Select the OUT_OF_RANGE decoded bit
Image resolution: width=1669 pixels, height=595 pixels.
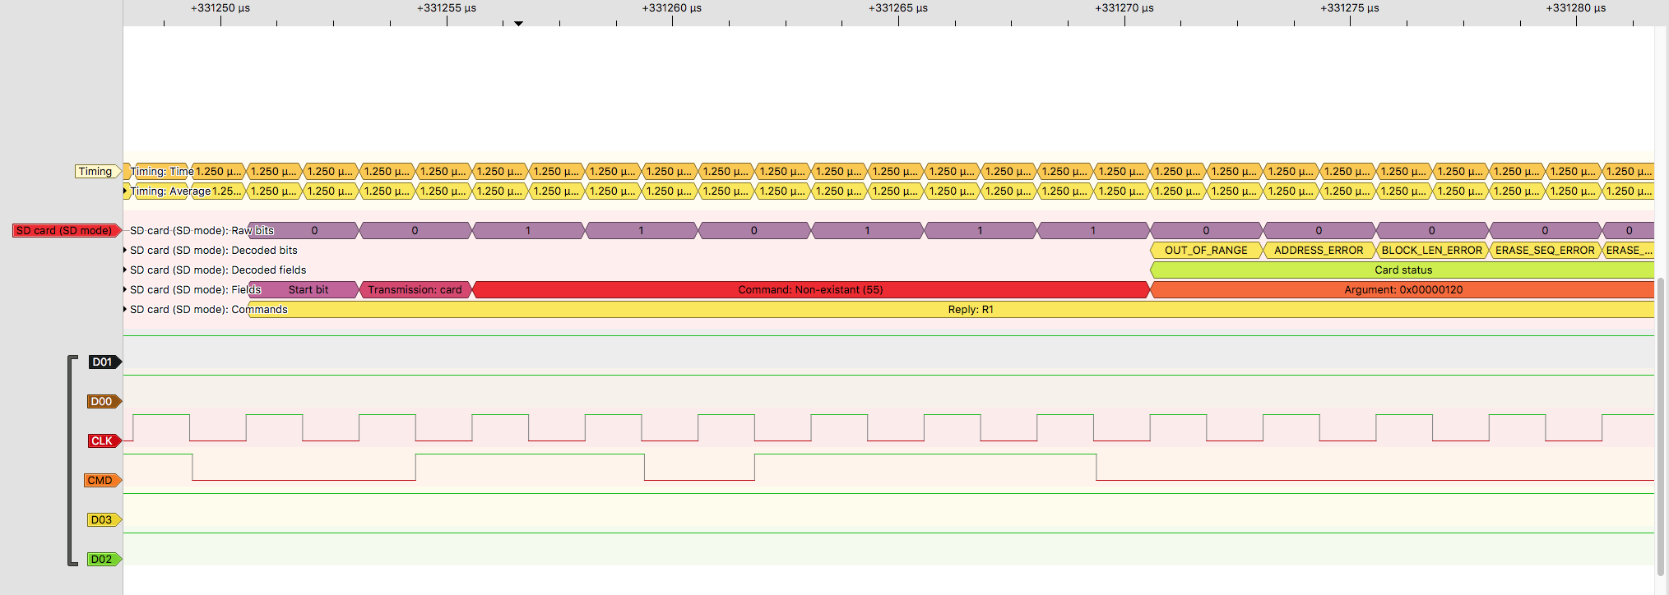click(1206, 251)
